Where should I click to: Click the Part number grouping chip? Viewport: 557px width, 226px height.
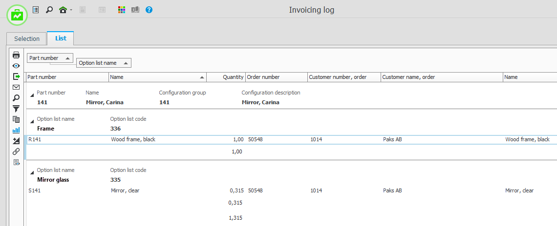pos(50,58)
